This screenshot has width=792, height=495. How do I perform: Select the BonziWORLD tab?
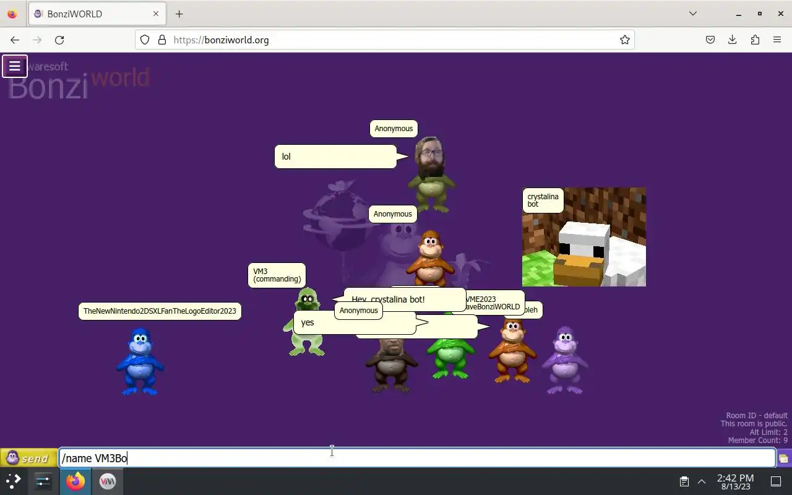[97, 14]
